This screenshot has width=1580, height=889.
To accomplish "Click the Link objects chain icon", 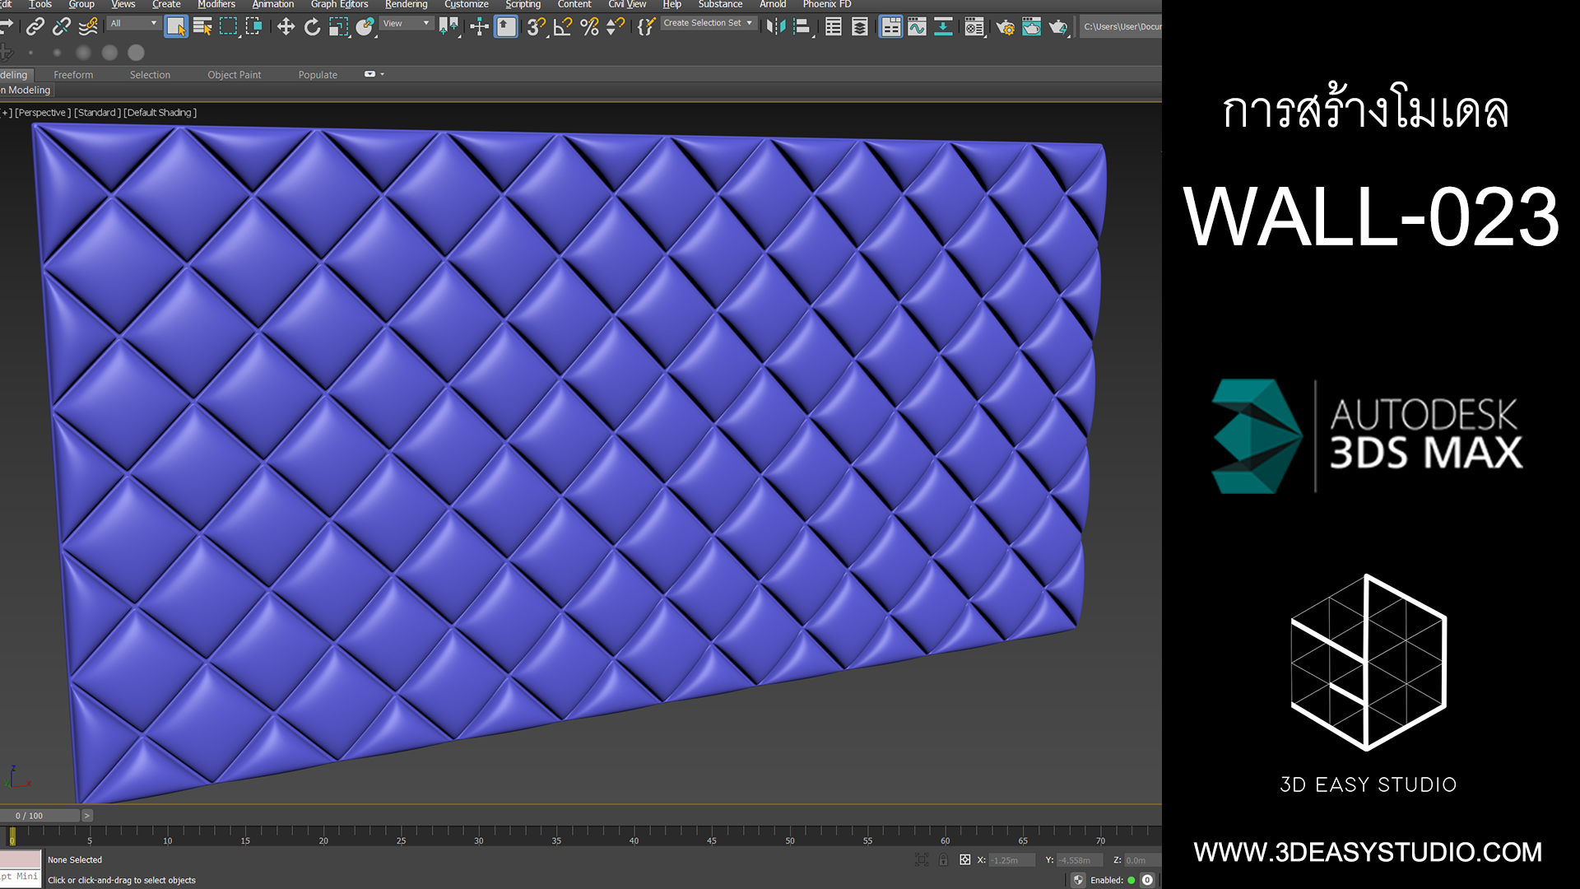I will 35,27.
